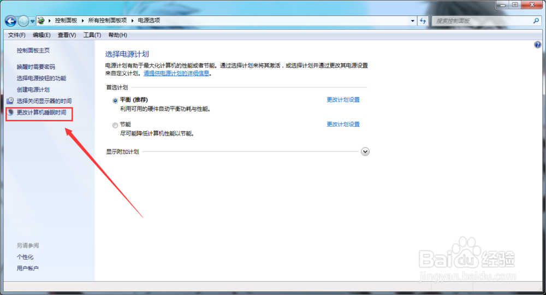
Task: Open the 查看(V) menu
Action: click(x=67, y=35)
